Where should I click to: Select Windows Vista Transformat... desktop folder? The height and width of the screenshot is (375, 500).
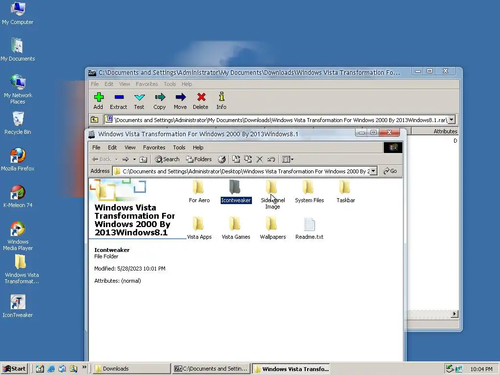pos(21,270)
